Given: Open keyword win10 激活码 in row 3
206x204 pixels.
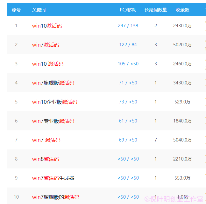Looking at the screenshot, I should (48, 64).
